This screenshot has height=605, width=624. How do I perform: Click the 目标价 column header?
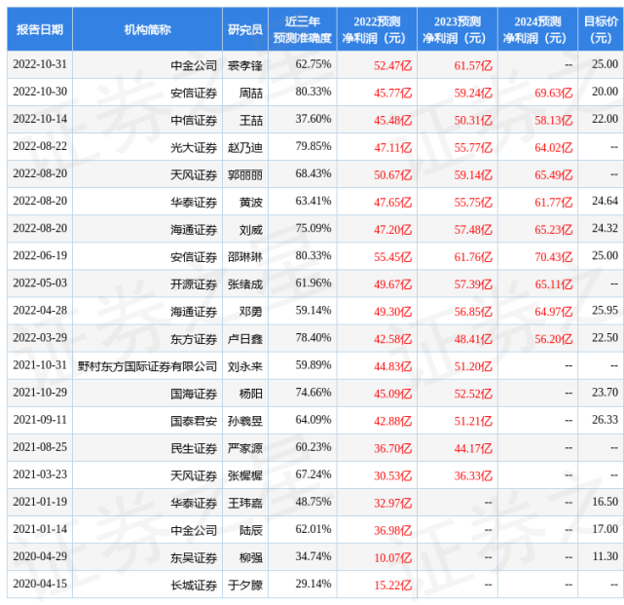click(601, 29)
